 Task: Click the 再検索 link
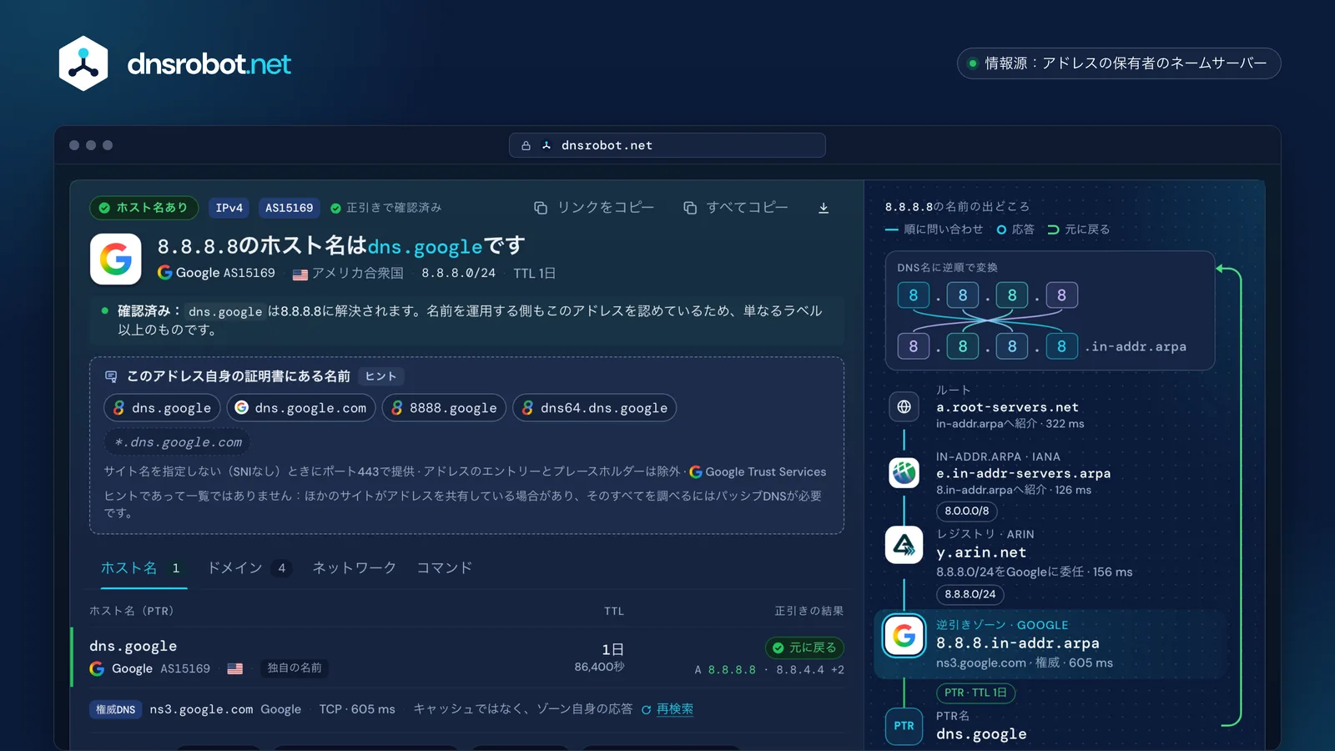coord(675,709)
